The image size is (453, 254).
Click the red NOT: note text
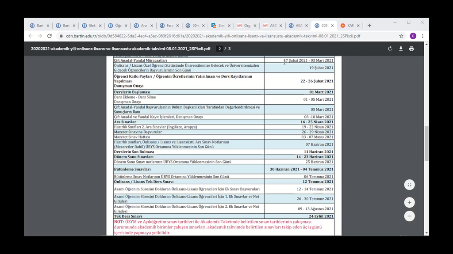tap(218, 227)
